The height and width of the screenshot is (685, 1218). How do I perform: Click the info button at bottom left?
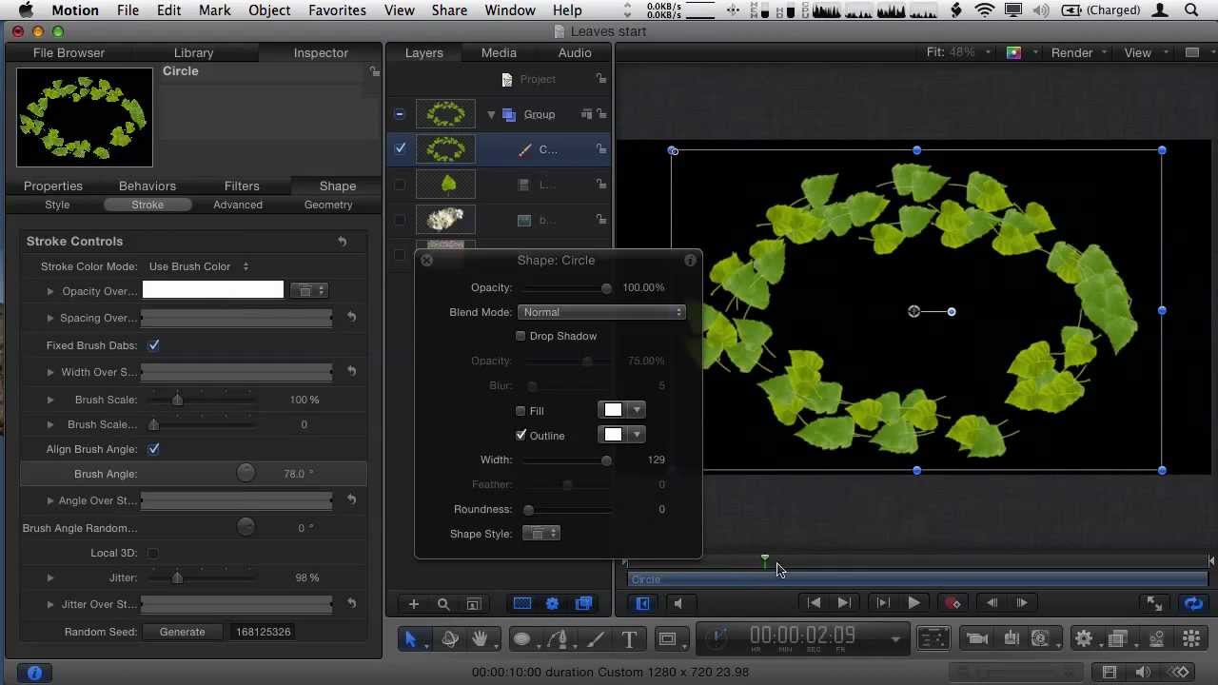tap(35, 673)
